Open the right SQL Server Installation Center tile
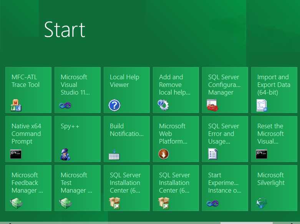Screen dimensions: 300x224 [x=176, y=188]
